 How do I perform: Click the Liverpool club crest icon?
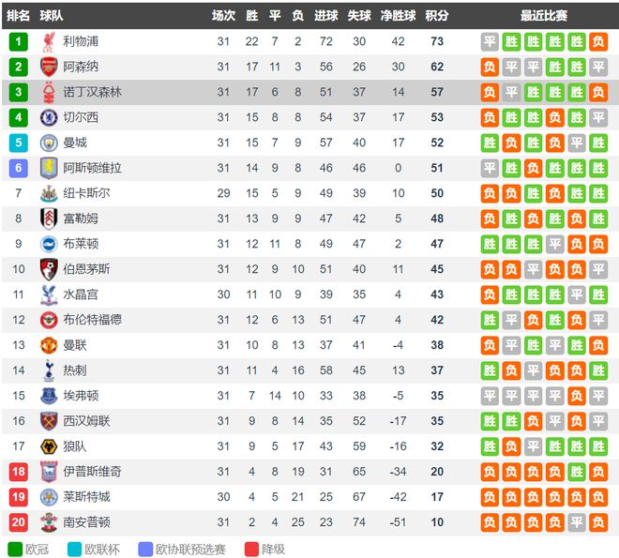click(49, 42)
